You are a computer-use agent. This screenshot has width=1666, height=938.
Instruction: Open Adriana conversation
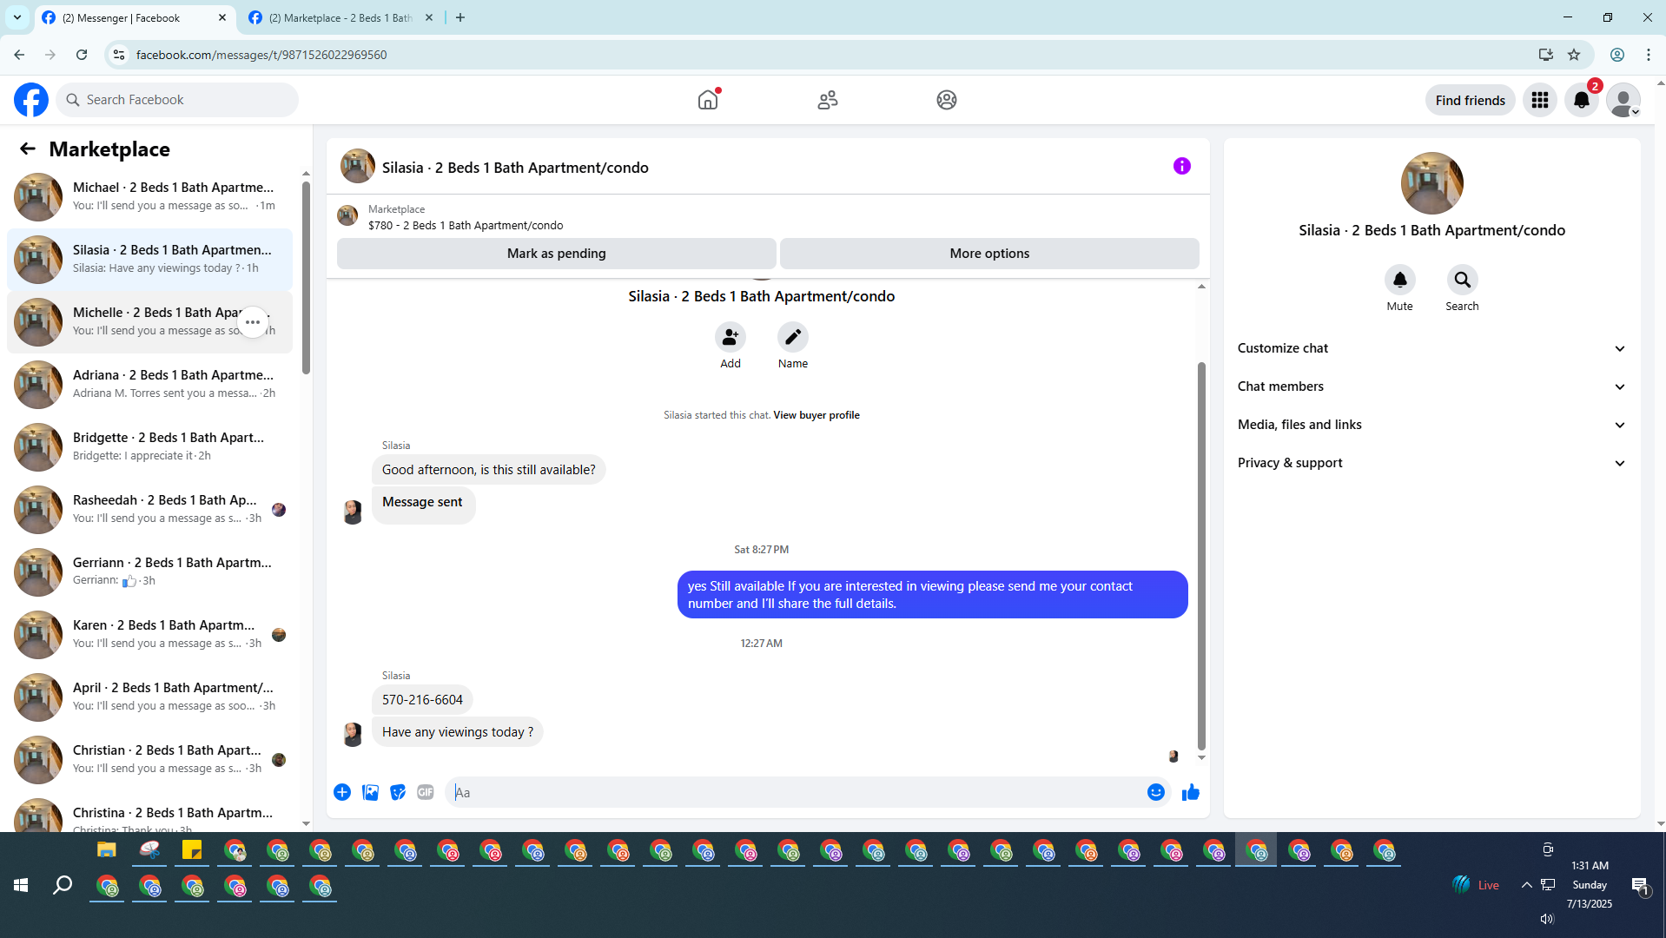[x=149, y=385]
